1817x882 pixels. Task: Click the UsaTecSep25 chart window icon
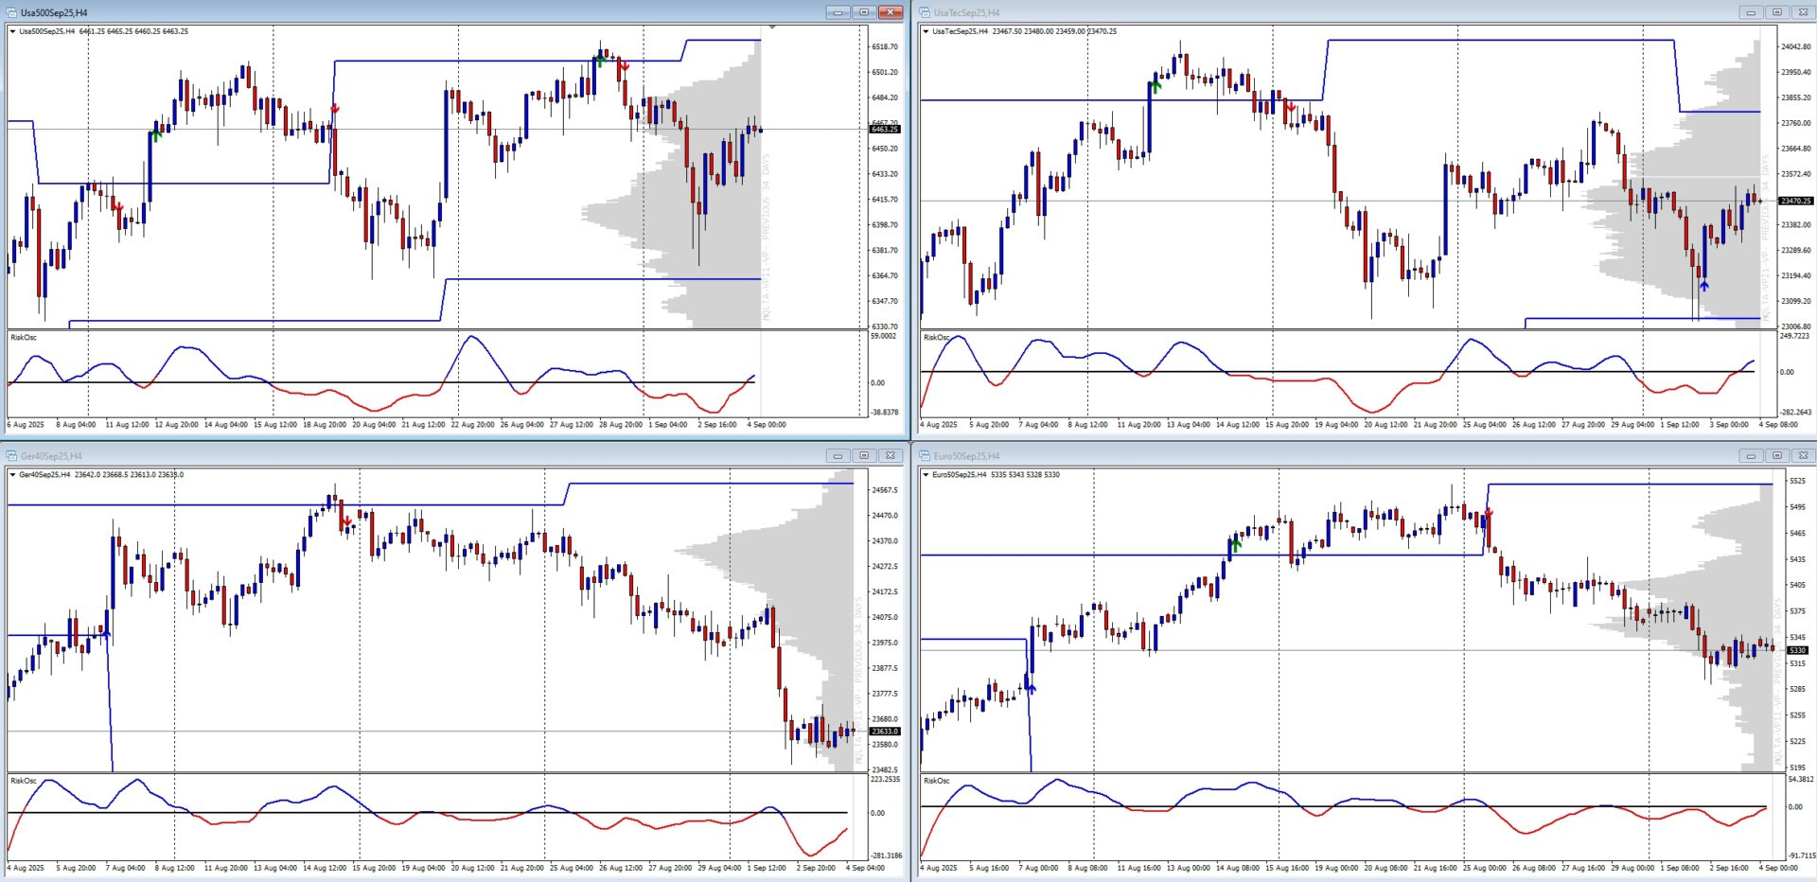[x=925, y=12]
